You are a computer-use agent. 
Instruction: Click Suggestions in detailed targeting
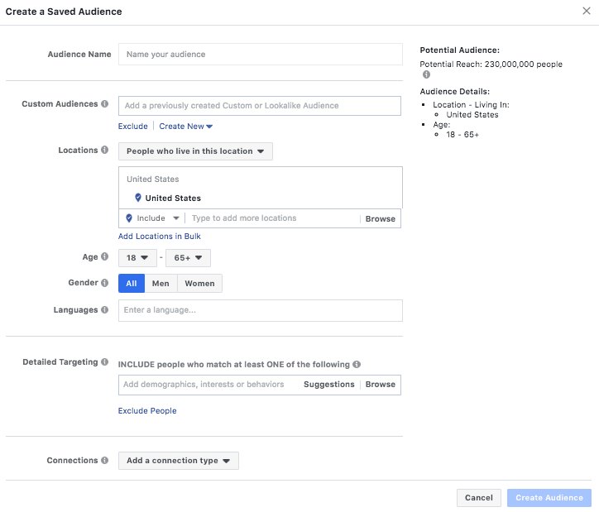pyautogui.click(x=329, y=384)
